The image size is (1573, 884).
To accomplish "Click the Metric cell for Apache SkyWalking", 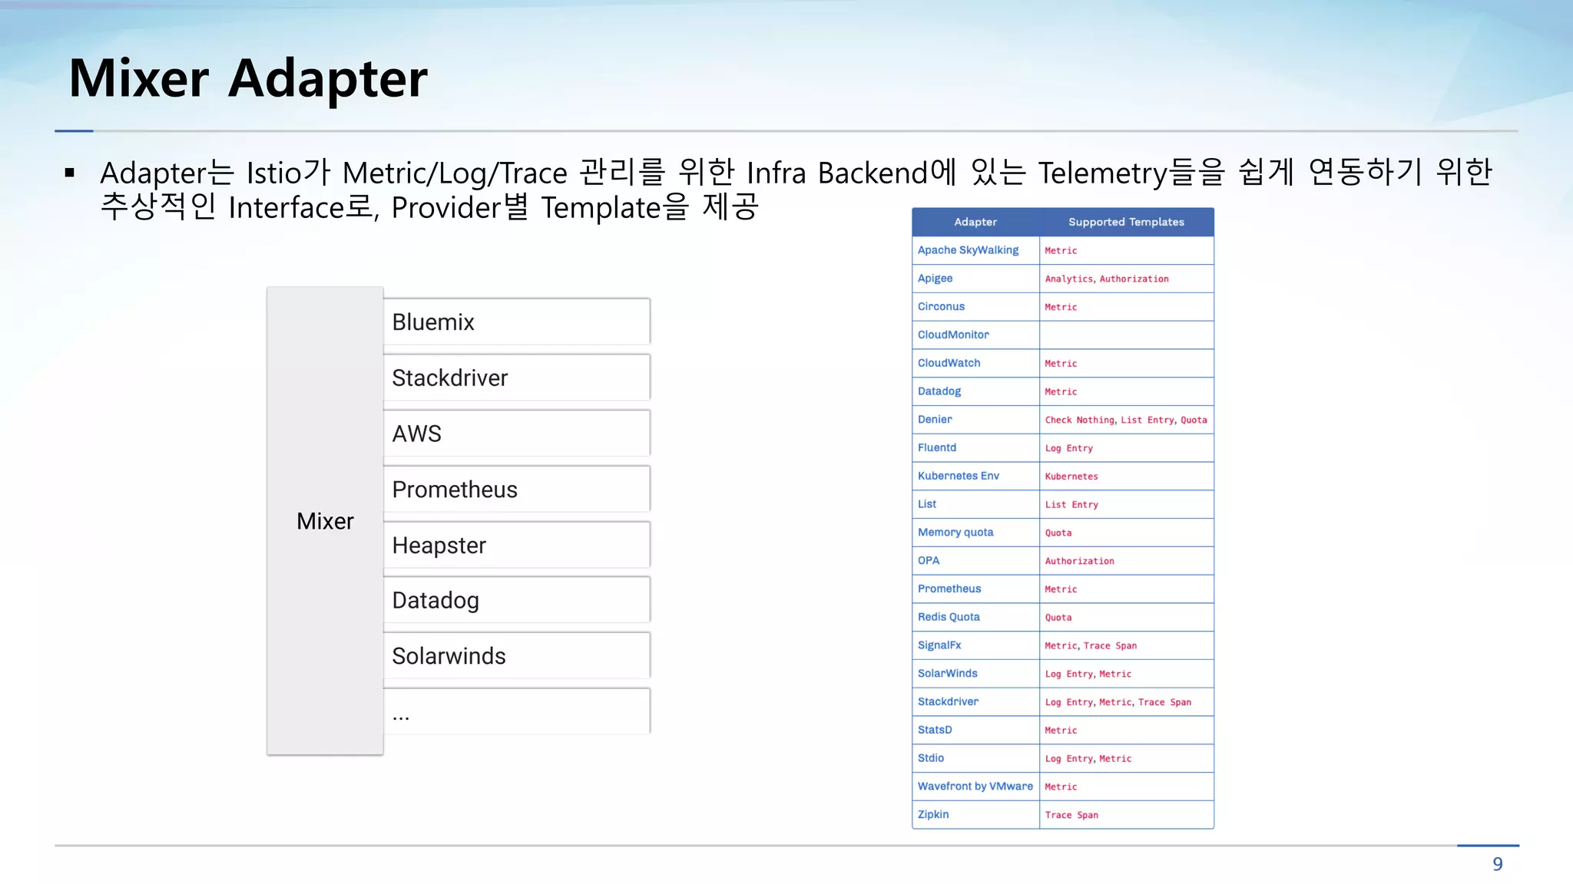I will tap(1127, 250).
